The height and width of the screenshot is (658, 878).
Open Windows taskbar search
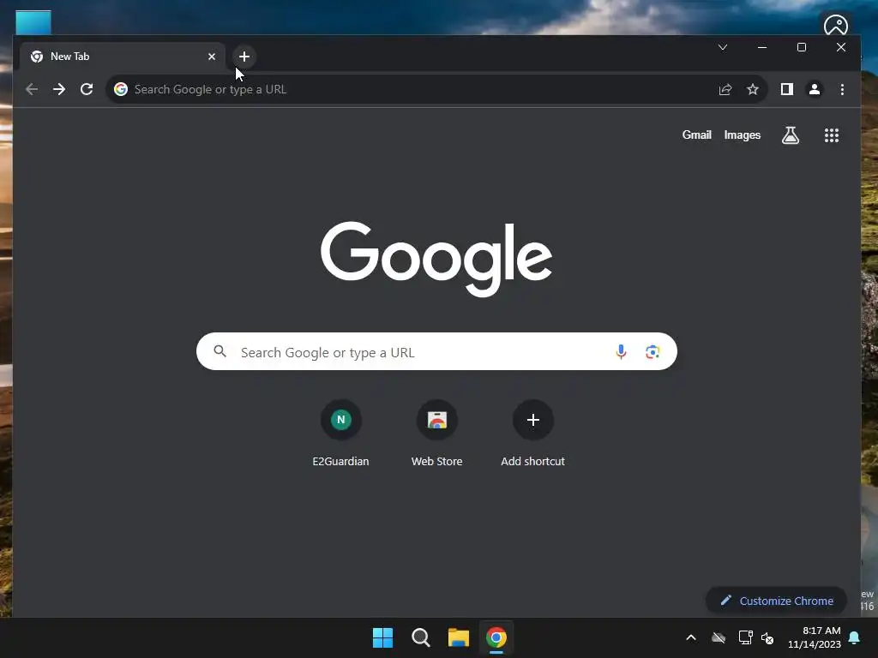[420, 637]
